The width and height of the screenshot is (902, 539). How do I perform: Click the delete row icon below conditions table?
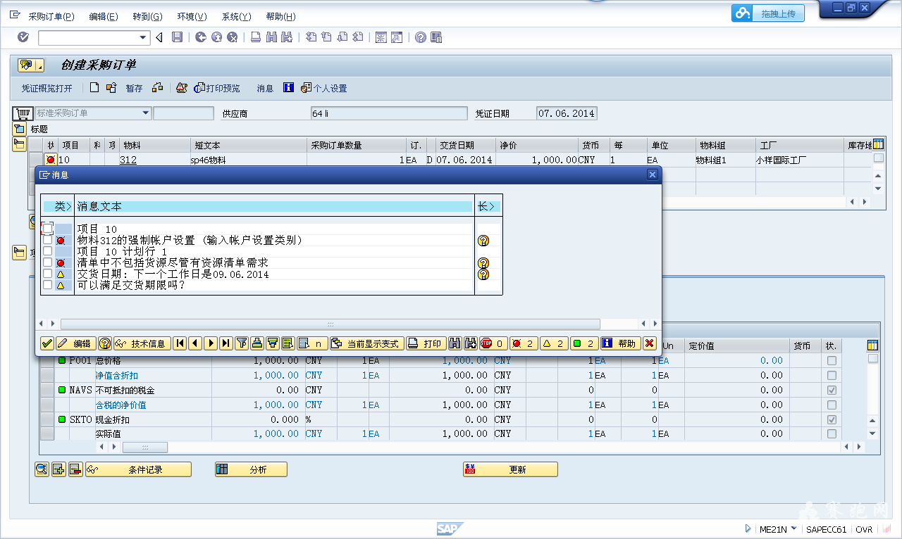click(75, 469)
